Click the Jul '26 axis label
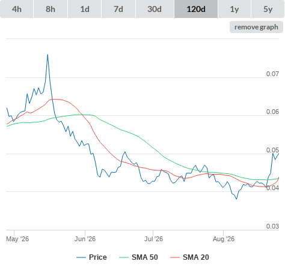 [153, 239]
